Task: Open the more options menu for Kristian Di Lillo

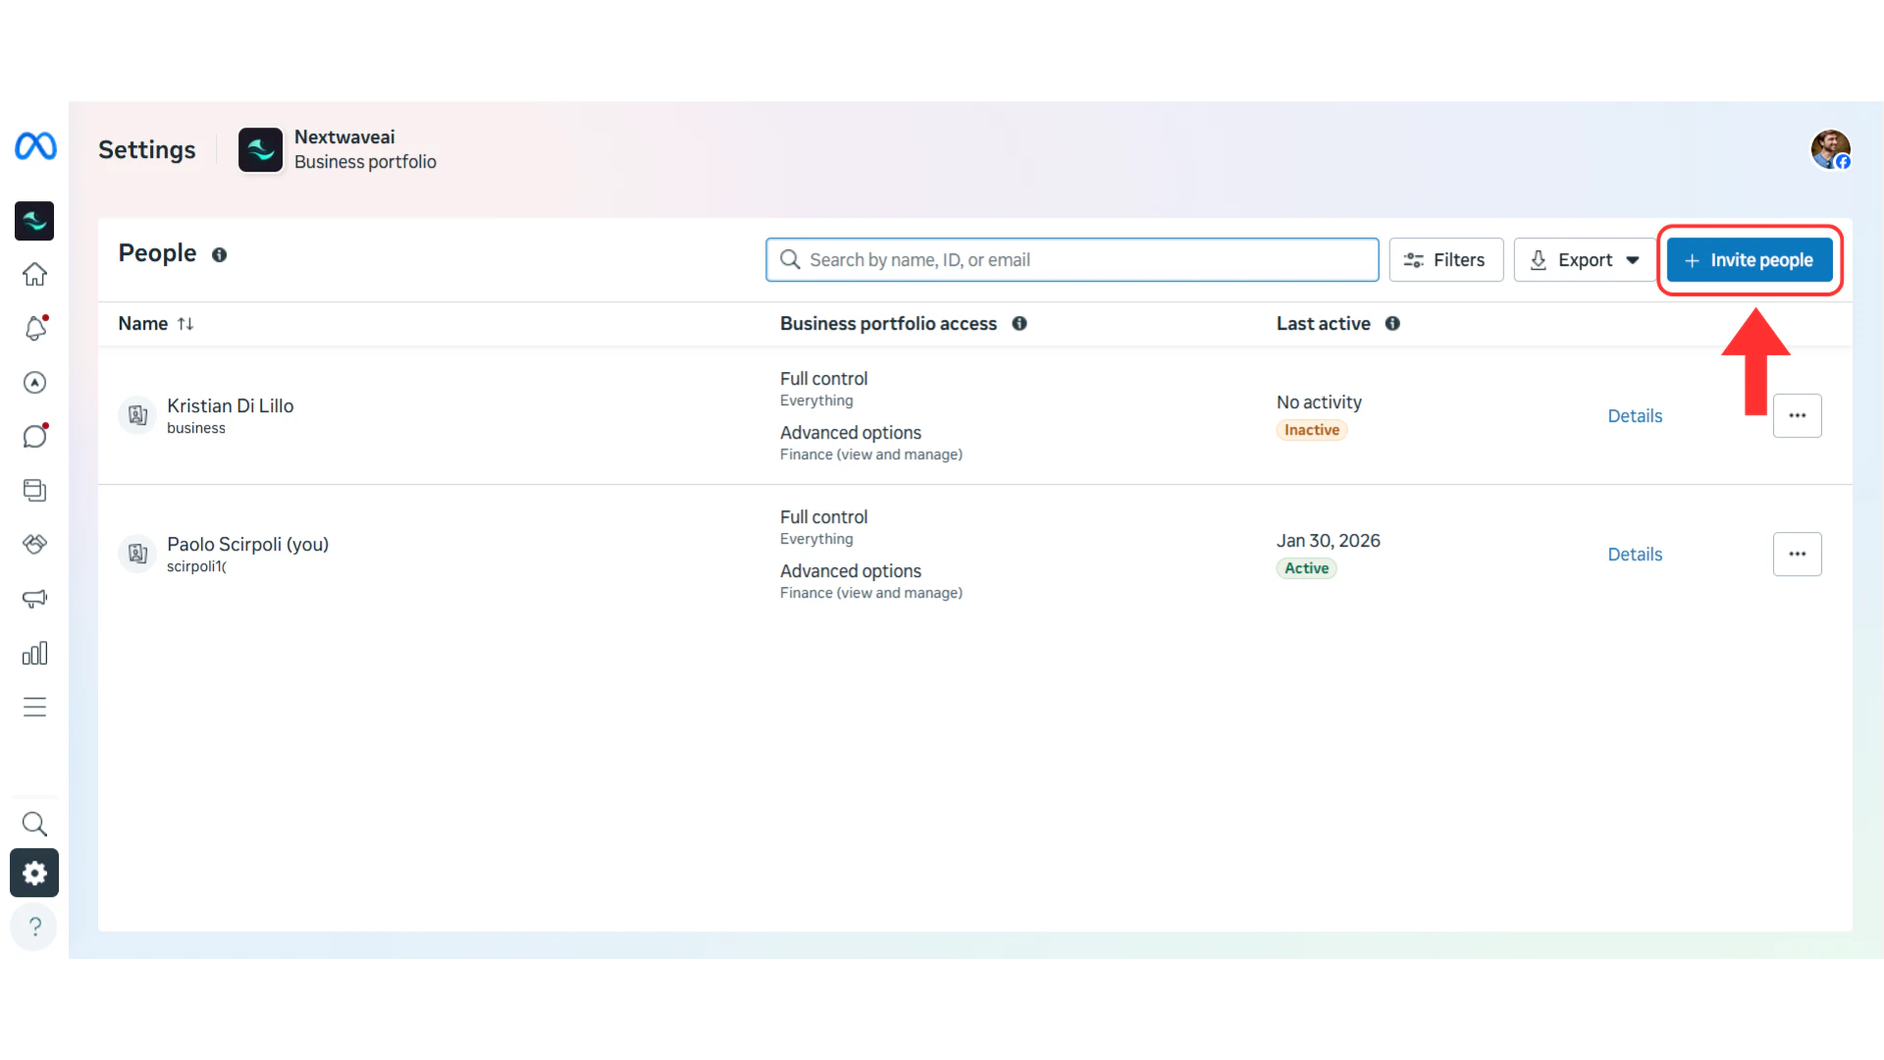Action: pos(1798,415)
